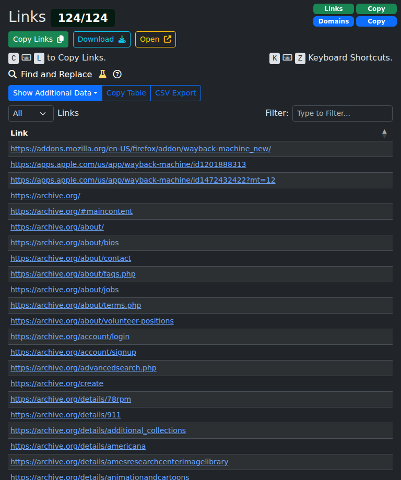Expand the Show Additional Data dropdown
401x480 pixels.
click(x=55, y=93)
